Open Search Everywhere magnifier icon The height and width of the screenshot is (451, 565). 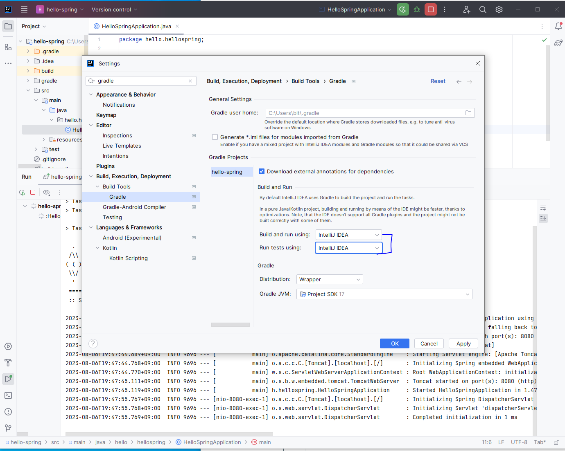(483, 9)
